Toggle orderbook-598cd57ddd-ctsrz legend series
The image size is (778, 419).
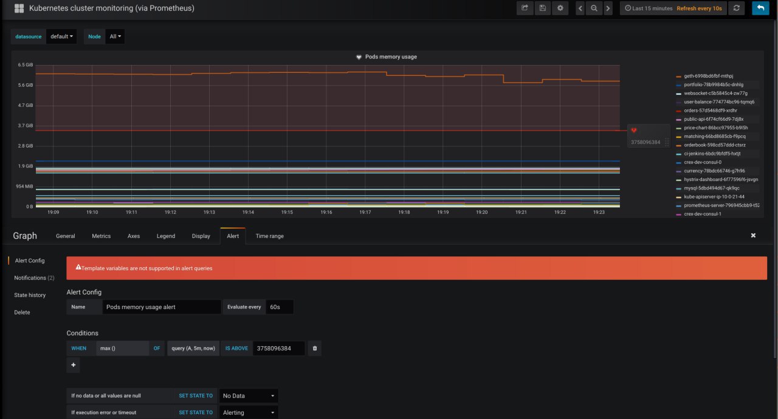click(x=714, y=145)
